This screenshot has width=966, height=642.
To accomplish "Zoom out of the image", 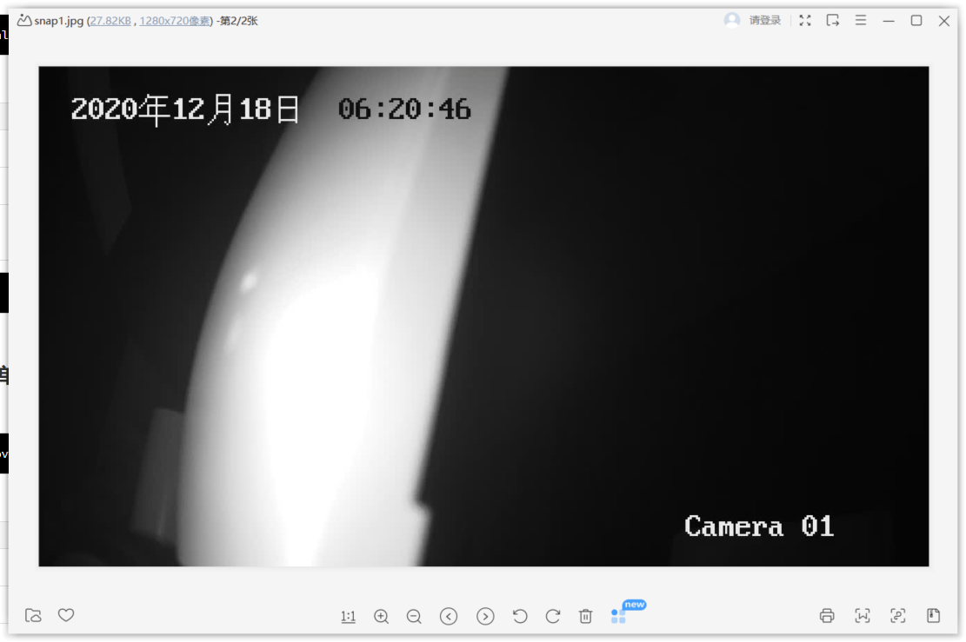I will [414, 616].
